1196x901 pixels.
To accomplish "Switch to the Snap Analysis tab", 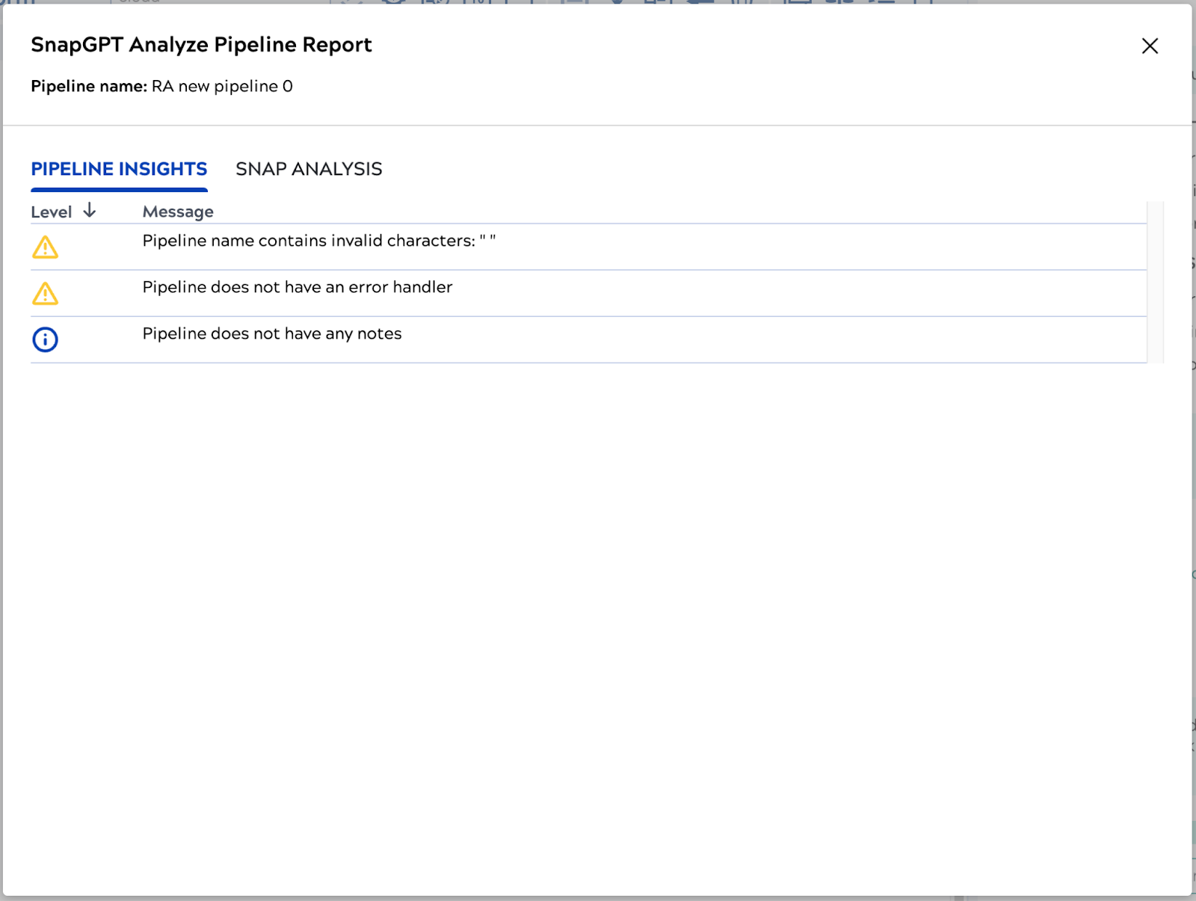I will 309,169.
